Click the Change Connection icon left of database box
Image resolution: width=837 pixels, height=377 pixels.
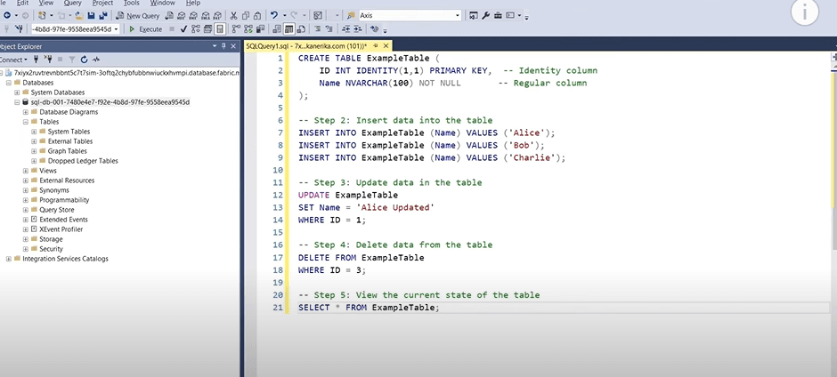pos(20,29)
